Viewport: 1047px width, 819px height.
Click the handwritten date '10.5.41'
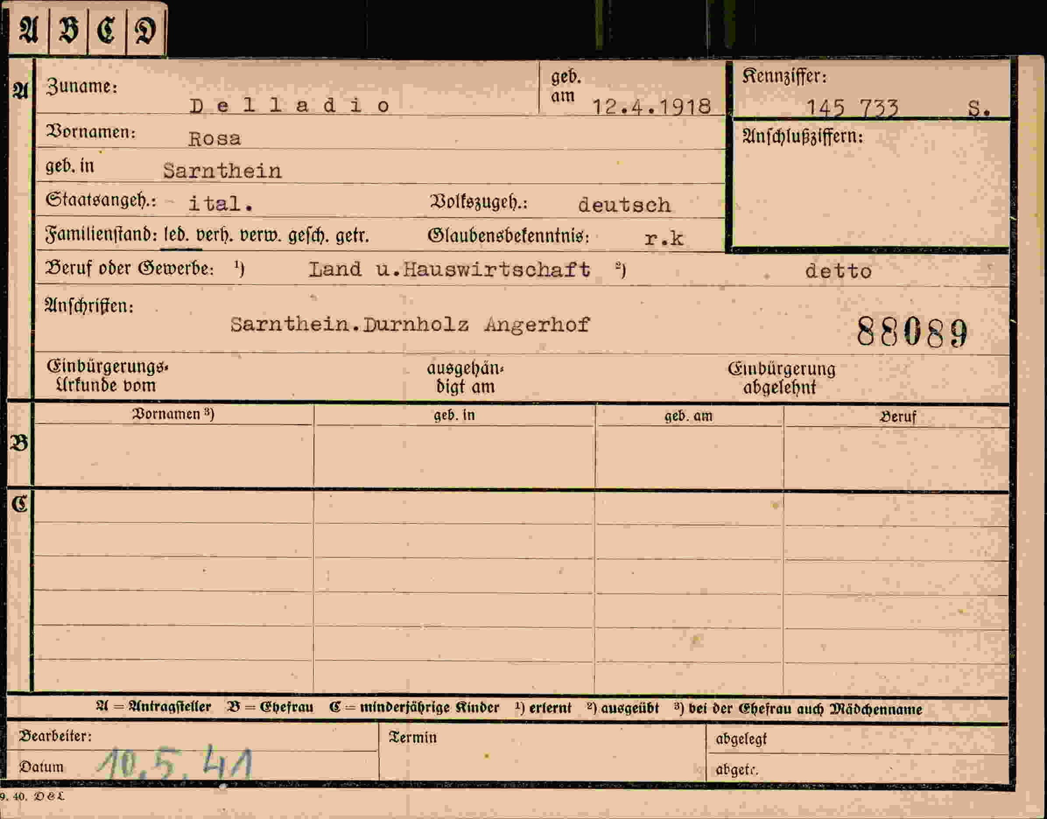(176, 764)
